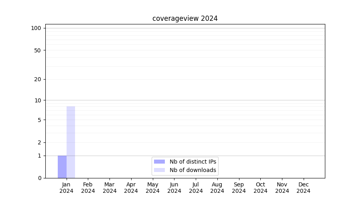Click the y-axis tick label 10
Screen dimensions: 361x200
38,100
